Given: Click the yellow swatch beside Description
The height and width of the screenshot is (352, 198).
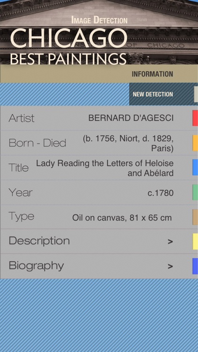Looking at the screenshot, I should point(195,242).
